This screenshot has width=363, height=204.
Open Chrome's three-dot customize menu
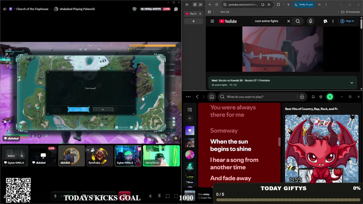point(326,5)
